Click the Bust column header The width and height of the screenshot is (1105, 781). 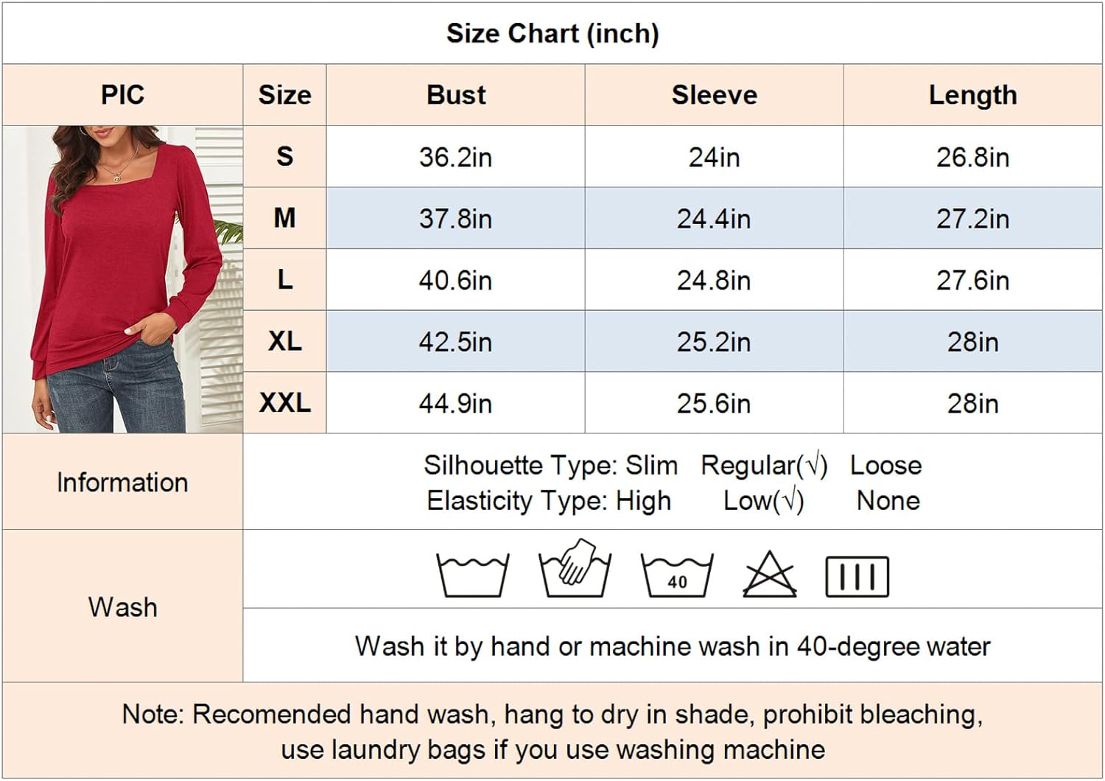(x=456, y=95)
